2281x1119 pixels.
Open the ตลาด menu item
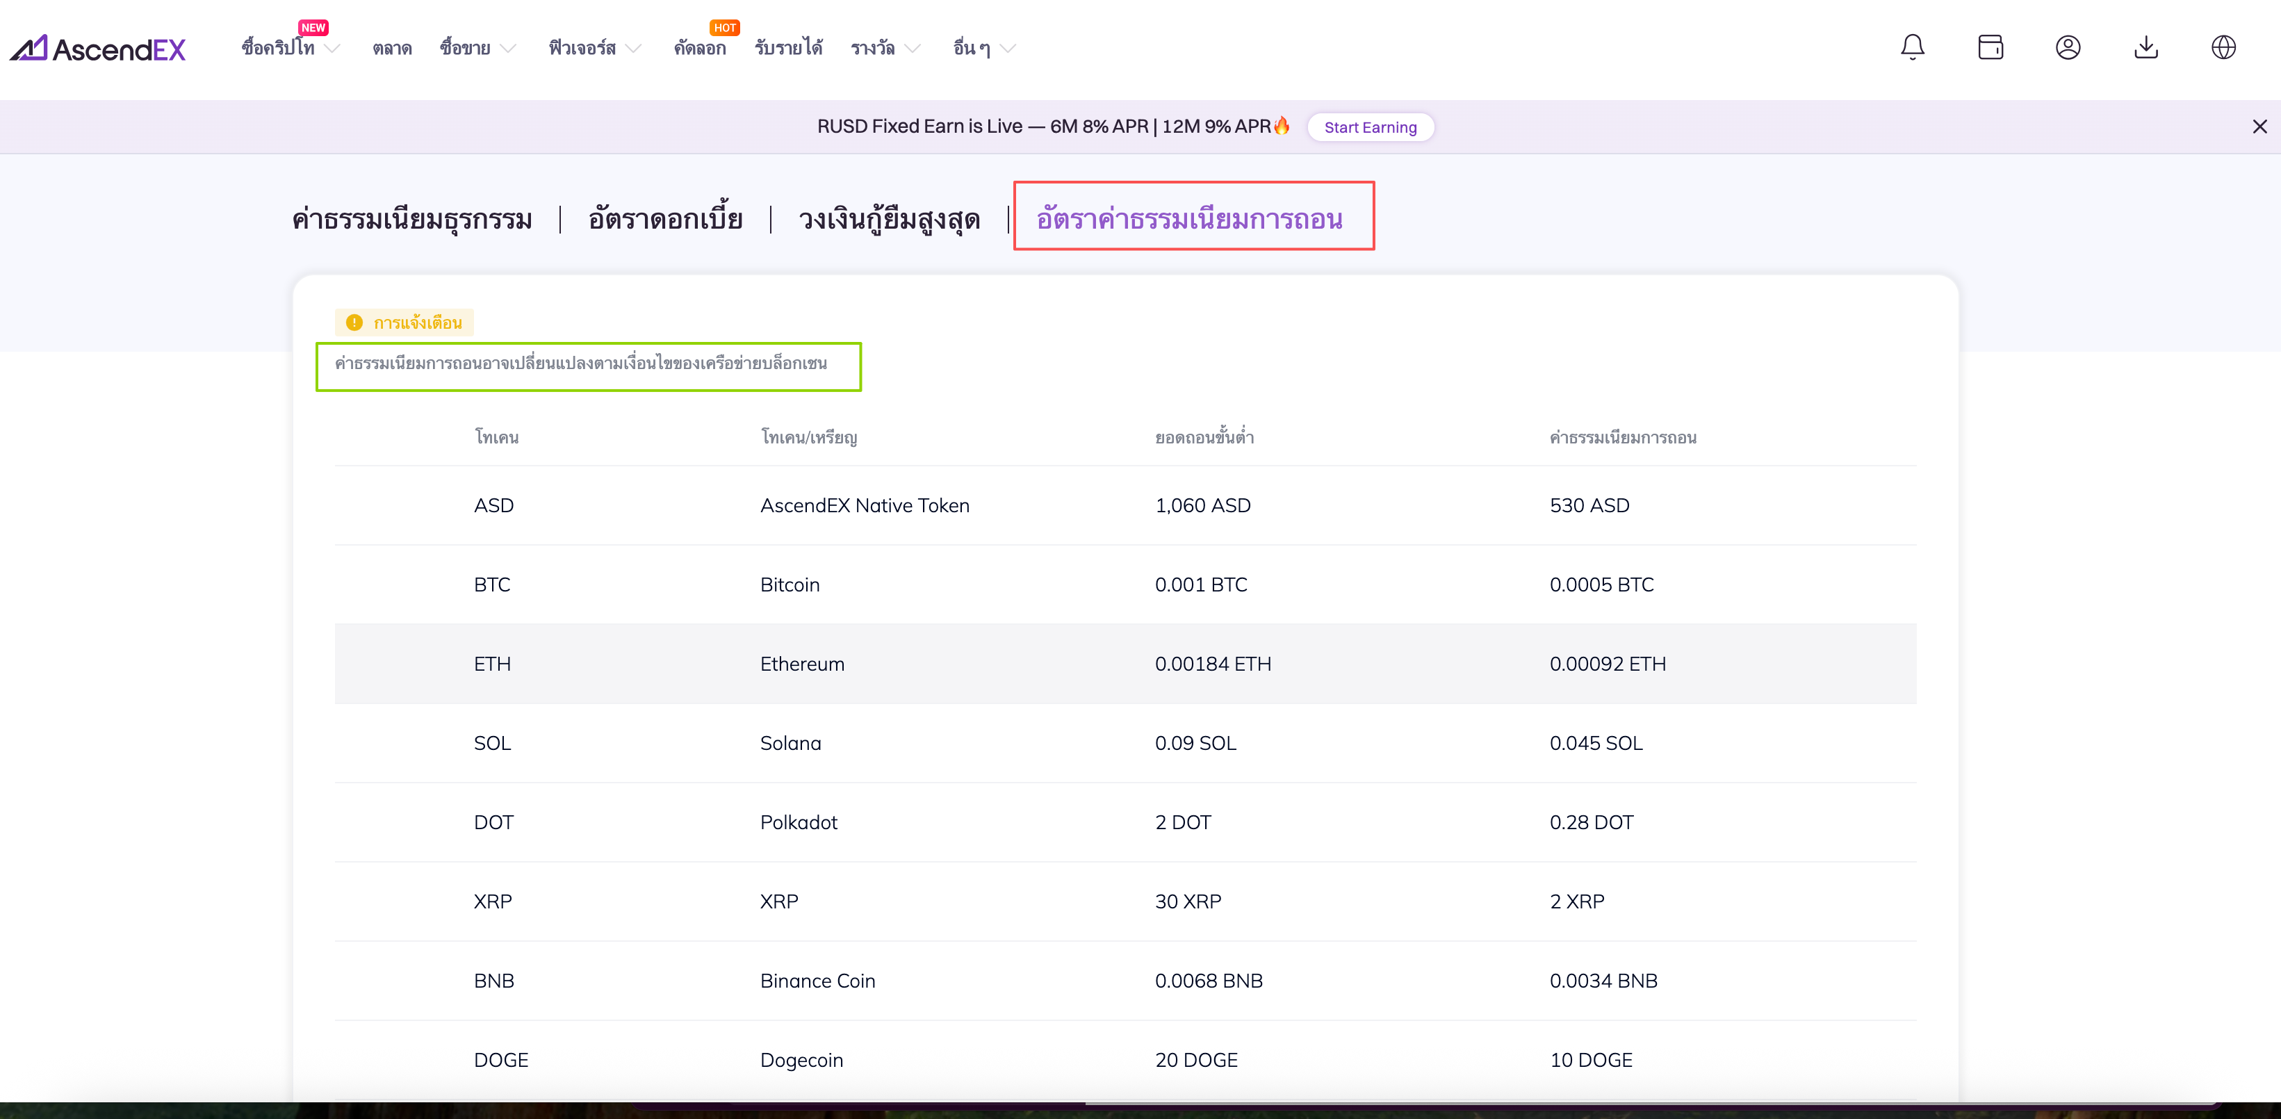391,48
